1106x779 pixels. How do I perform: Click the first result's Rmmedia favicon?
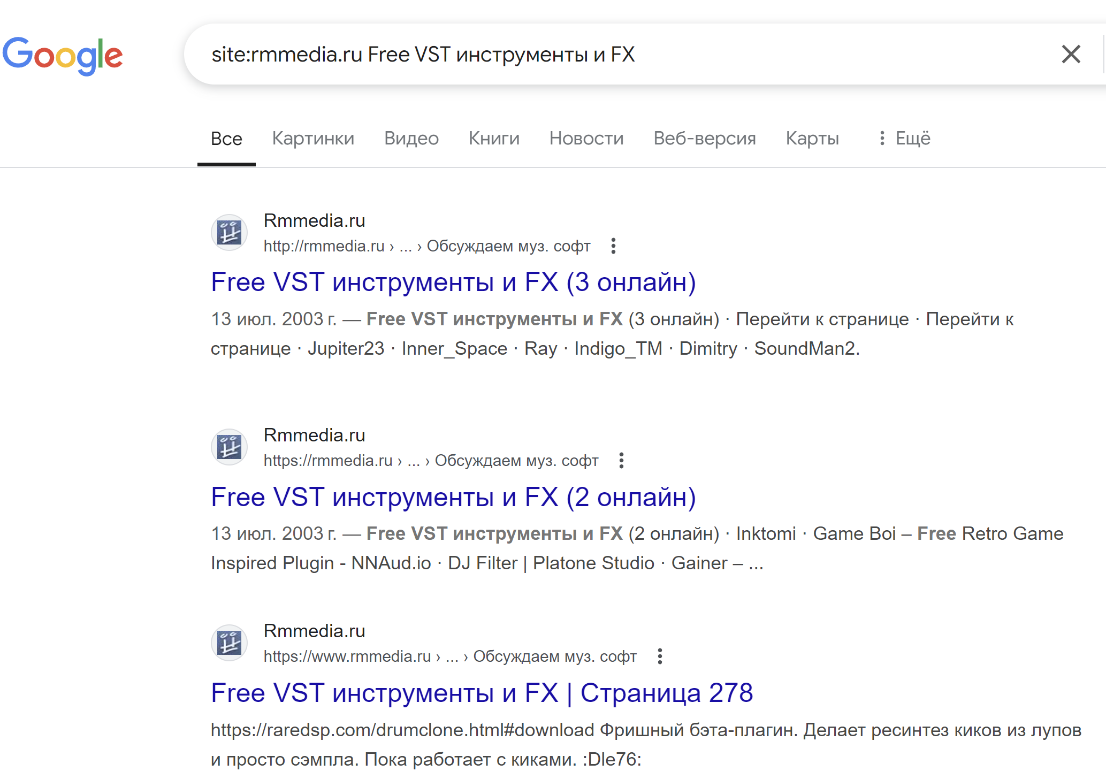(x=230, y=233)
